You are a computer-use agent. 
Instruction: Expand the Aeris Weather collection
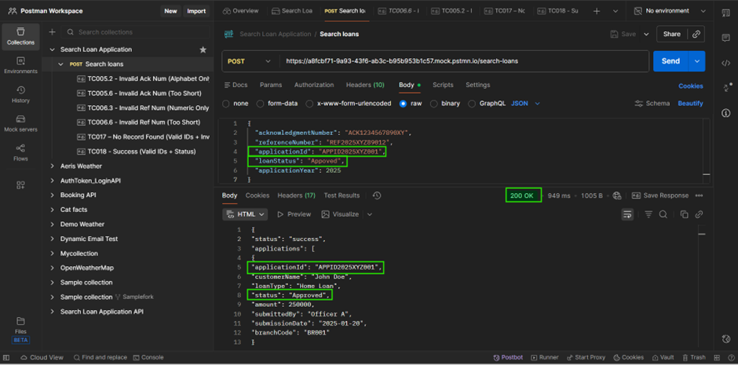click(52, 166)
